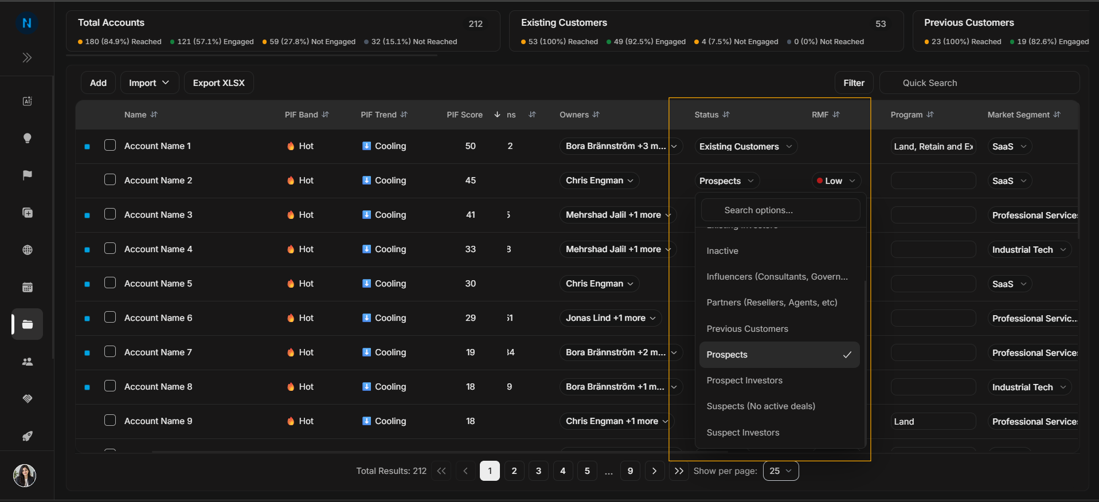Screen dimensions: 1099x502
Task: Select checkbox for Account Name 1
Action: point(110,146)
